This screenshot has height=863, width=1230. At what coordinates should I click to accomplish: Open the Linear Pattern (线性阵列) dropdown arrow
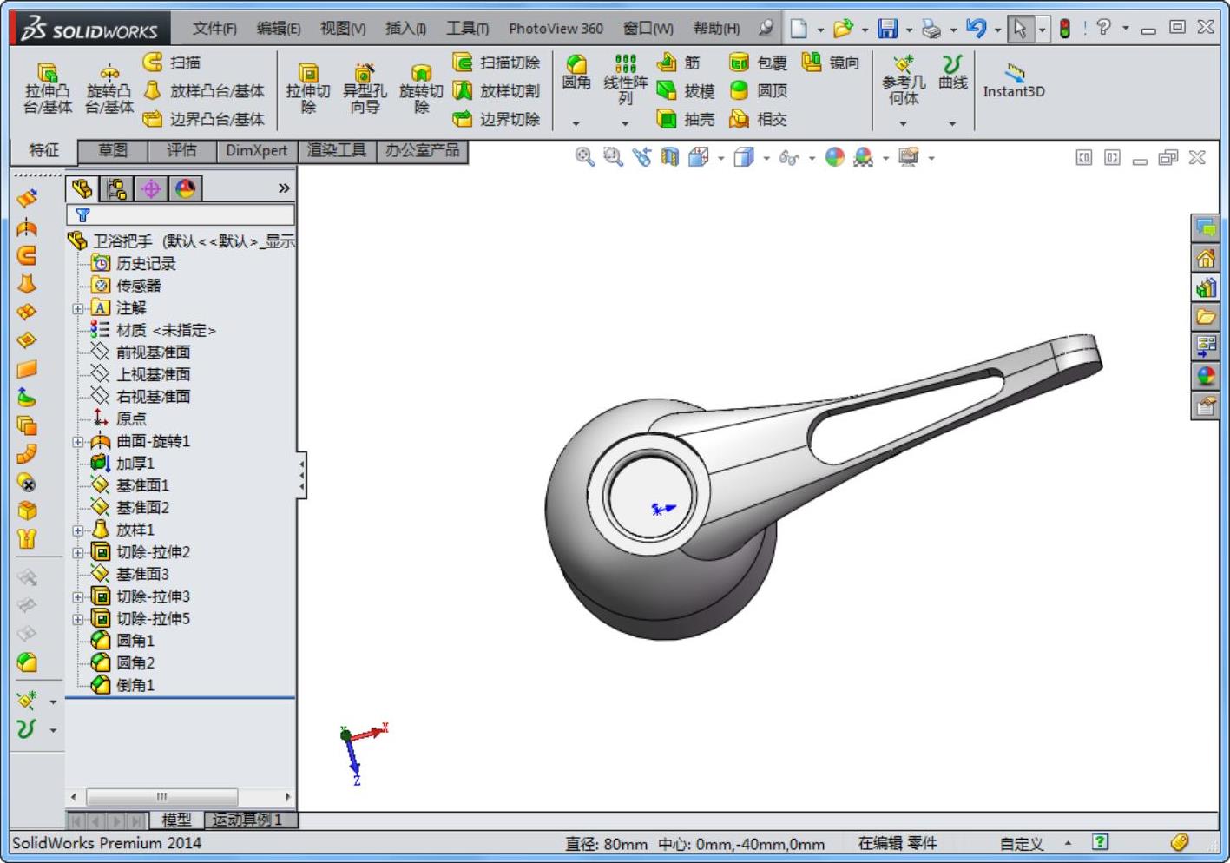[625, 124]
